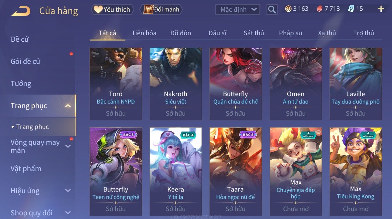Switch to the Pháp sư tab
Screen dimensions: 392x219
[290, 33]
